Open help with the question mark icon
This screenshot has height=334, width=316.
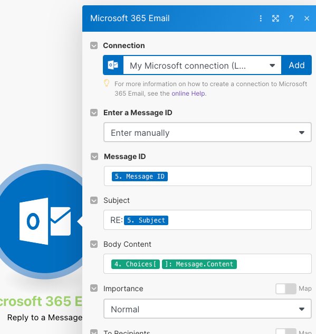tap(291, 18)
